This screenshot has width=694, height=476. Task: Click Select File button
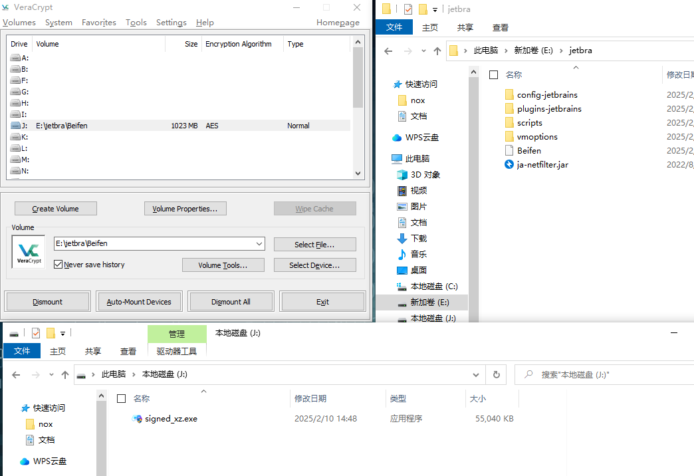click(x=314, y=245)
